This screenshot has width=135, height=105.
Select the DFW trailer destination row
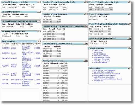click(100, 31)
